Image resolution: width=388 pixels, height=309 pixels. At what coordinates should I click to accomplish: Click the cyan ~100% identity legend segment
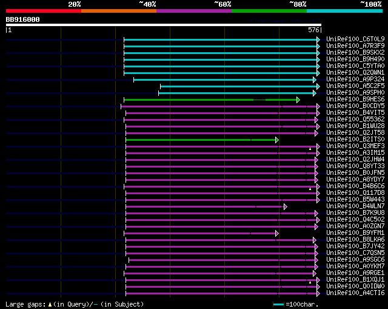pos(344,11)
